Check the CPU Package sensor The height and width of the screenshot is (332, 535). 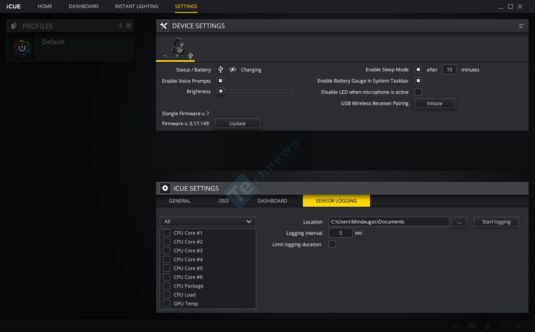[x=167, y=286]
